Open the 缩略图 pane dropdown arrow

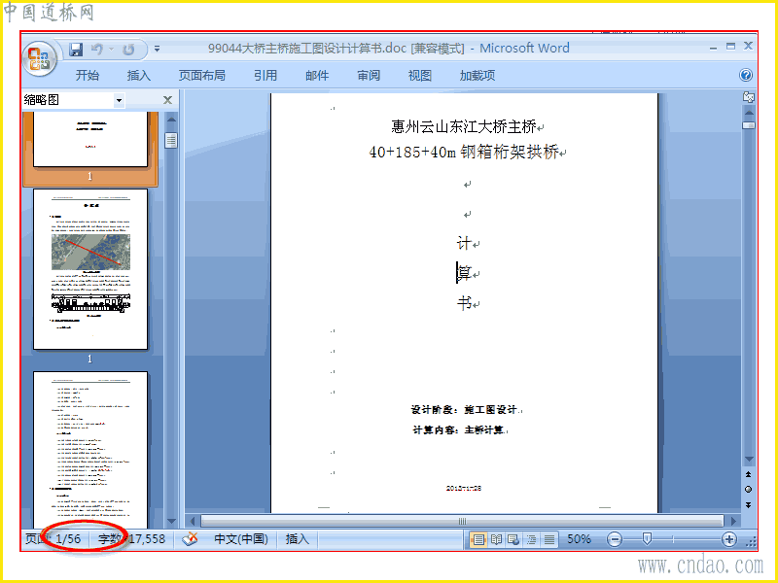[x=119, y=101]
